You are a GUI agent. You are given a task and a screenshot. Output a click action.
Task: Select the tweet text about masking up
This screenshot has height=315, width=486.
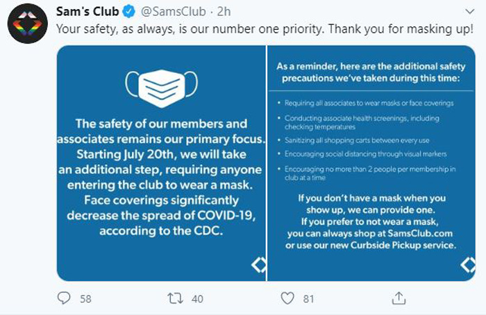coord(265,29)
